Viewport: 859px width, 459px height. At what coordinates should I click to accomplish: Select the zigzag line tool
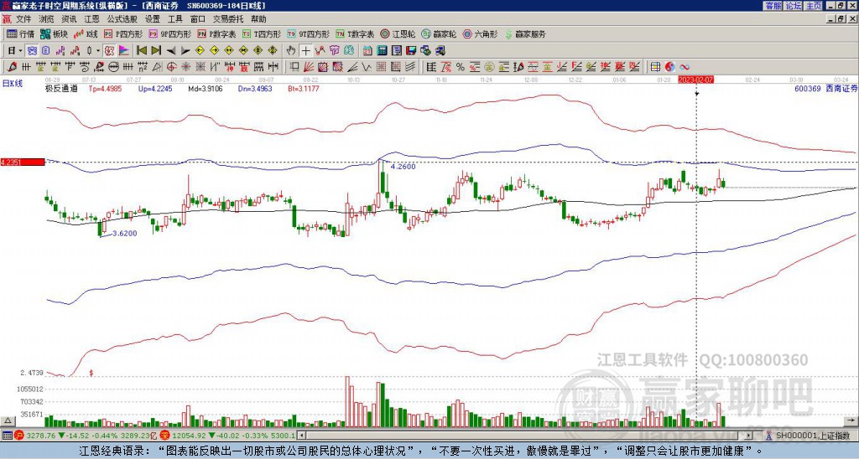(x=366, y=67)
